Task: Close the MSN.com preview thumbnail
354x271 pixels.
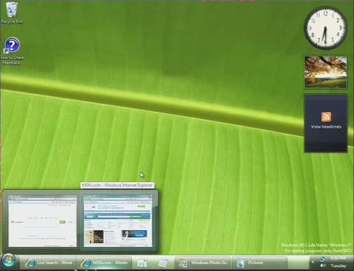Action: (x=151, y=196)
